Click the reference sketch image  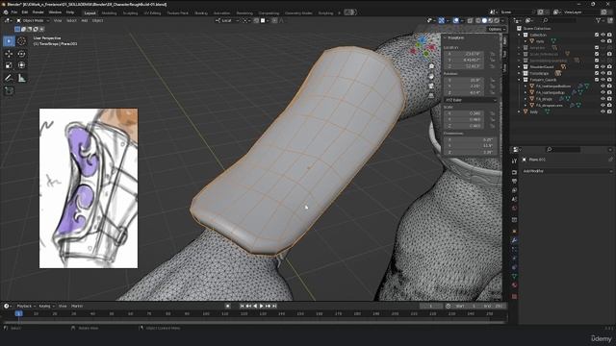point(89,188)
